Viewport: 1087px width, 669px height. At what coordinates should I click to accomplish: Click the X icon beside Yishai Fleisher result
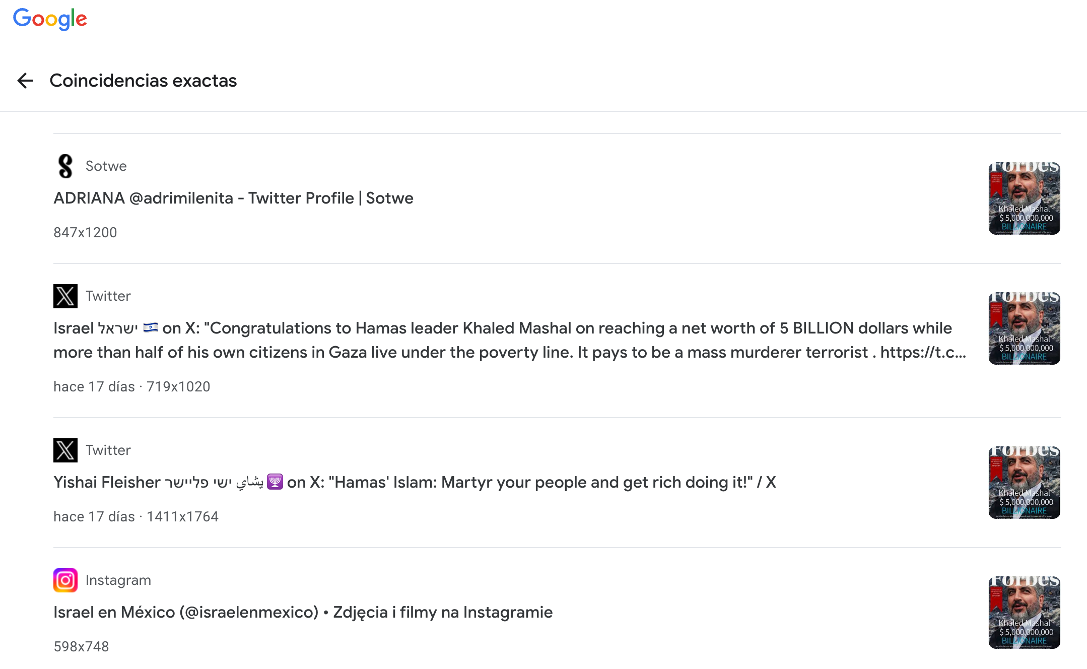pos(65,450)
